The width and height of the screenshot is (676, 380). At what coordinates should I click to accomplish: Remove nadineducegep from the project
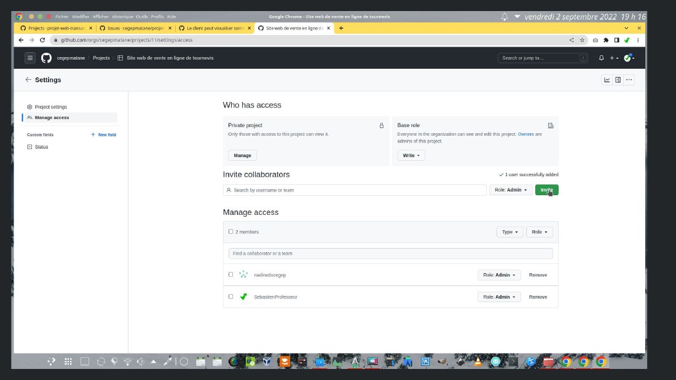point(538,275)
